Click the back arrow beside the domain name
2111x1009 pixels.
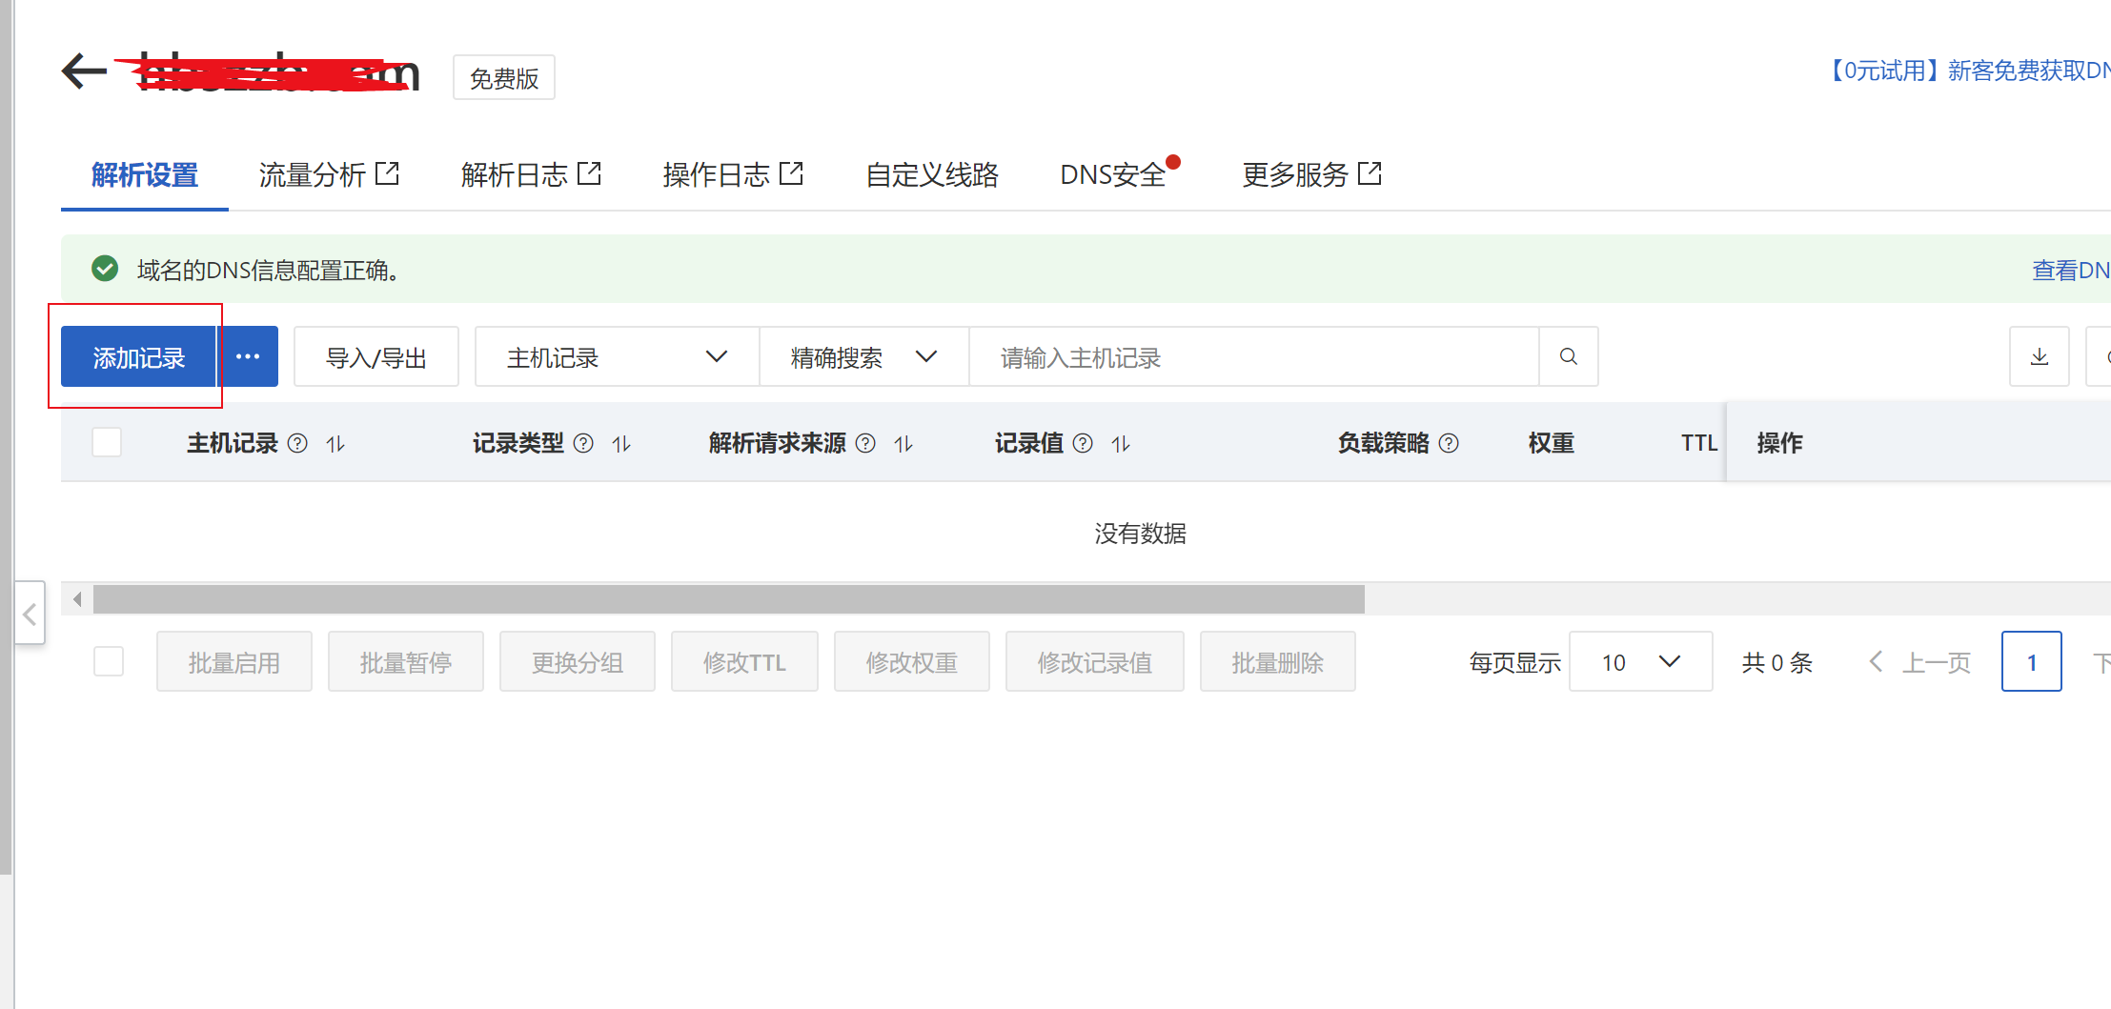pyautogui.click(x=84, y=71)
